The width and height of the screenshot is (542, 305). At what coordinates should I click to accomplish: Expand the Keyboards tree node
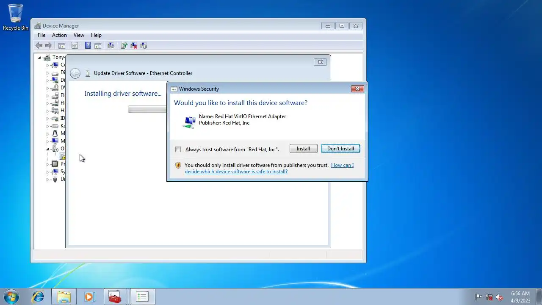47,126
